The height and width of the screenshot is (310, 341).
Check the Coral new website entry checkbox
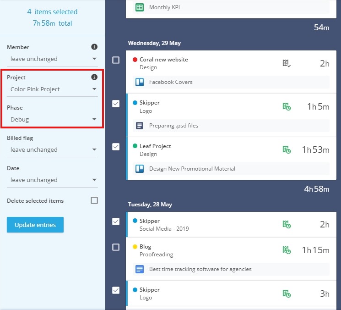click(116, 60)
